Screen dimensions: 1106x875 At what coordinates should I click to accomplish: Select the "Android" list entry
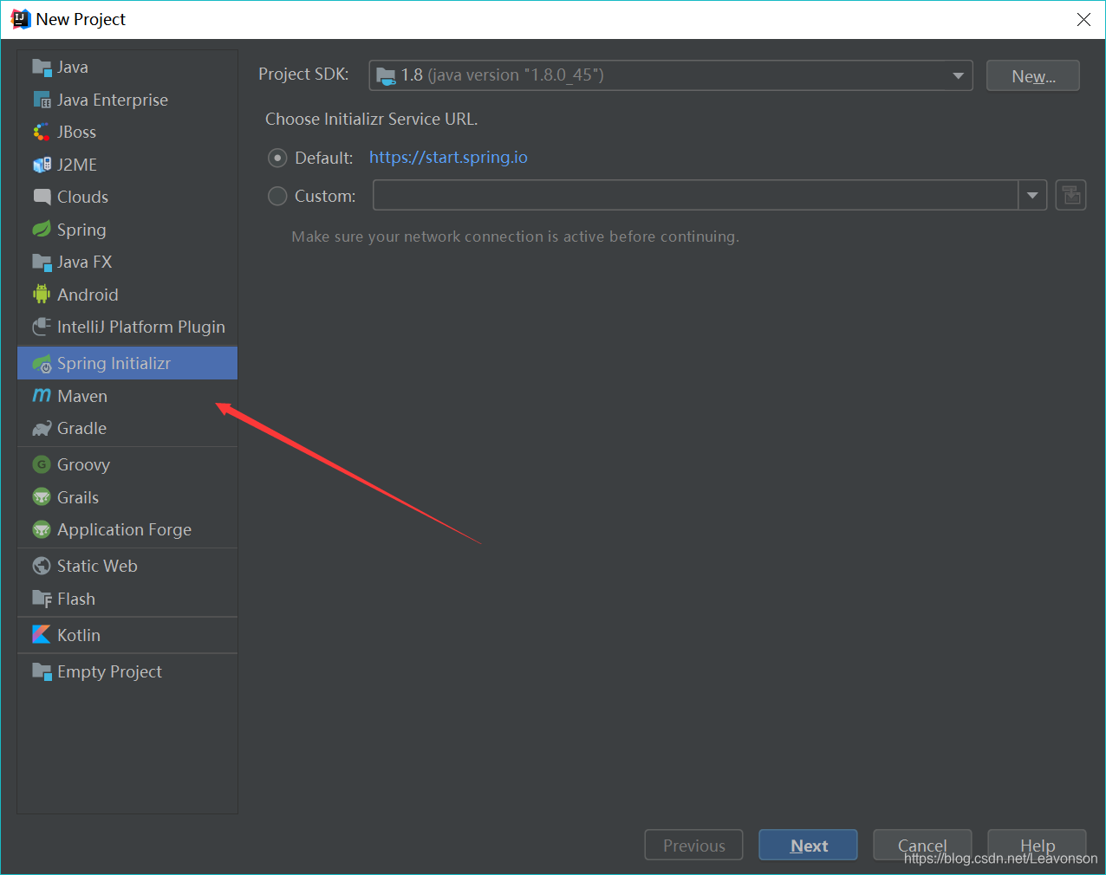click(127, 295)
